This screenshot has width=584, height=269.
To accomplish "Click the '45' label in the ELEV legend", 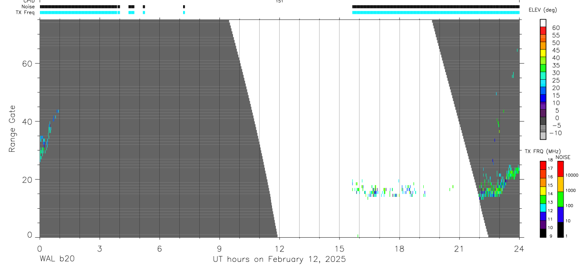I will click(x=556, y=50).
